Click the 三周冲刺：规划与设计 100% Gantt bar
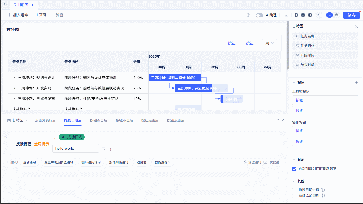363x204 pixels. 175,78
